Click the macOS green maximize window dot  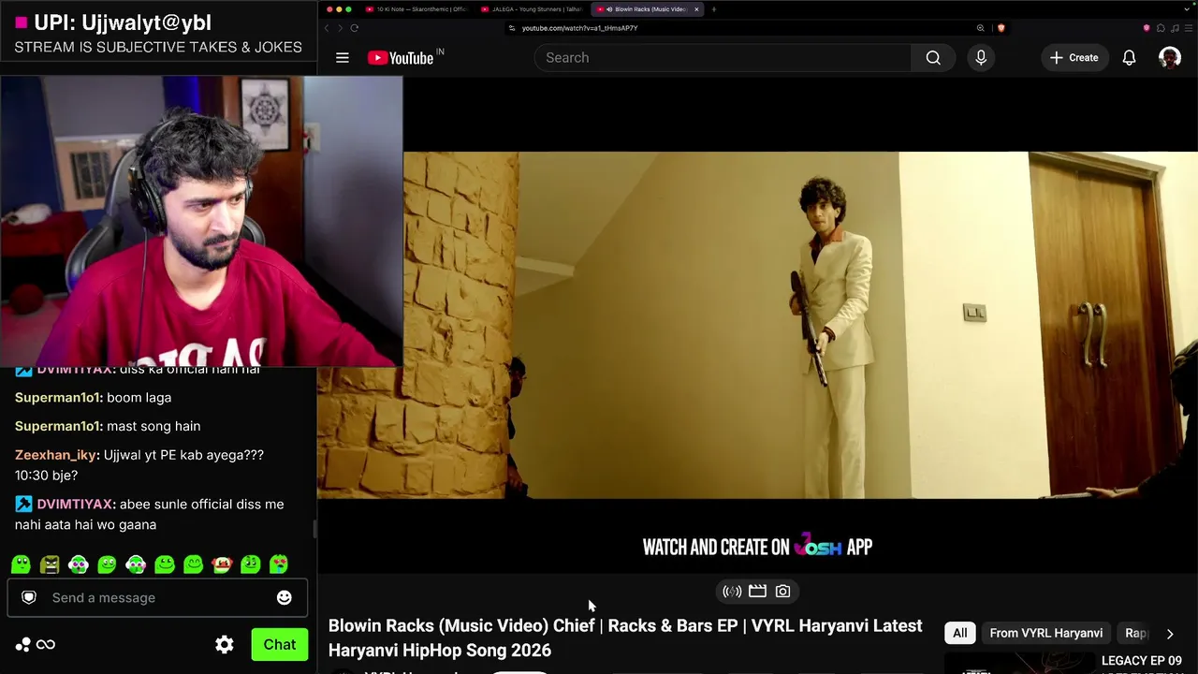[350, 9]
